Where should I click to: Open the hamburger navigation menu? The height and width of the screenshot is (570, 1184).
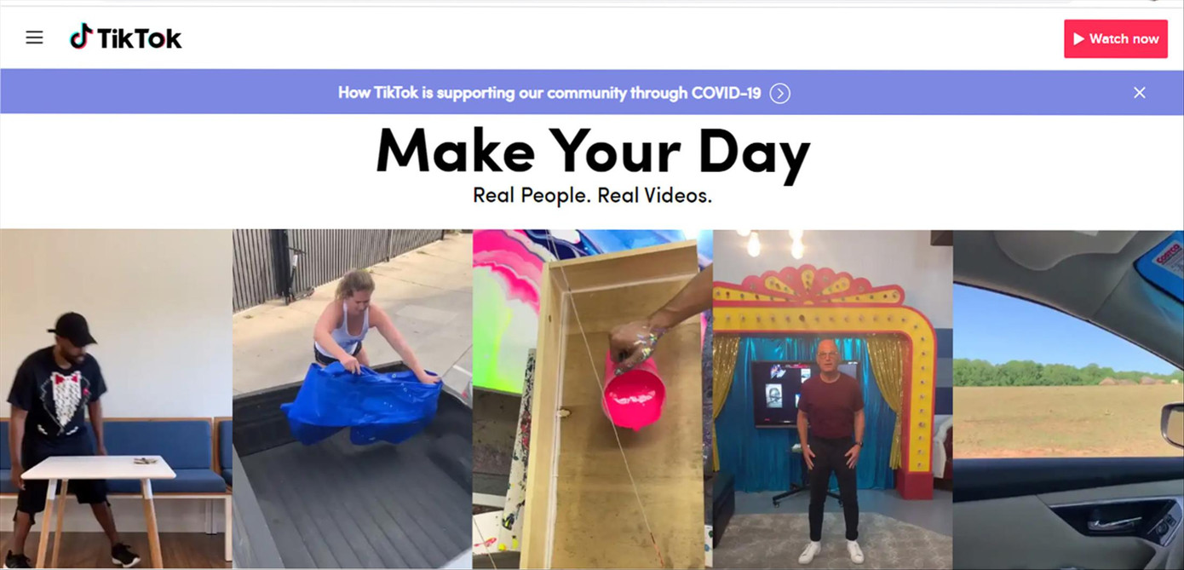click(34, 37)
